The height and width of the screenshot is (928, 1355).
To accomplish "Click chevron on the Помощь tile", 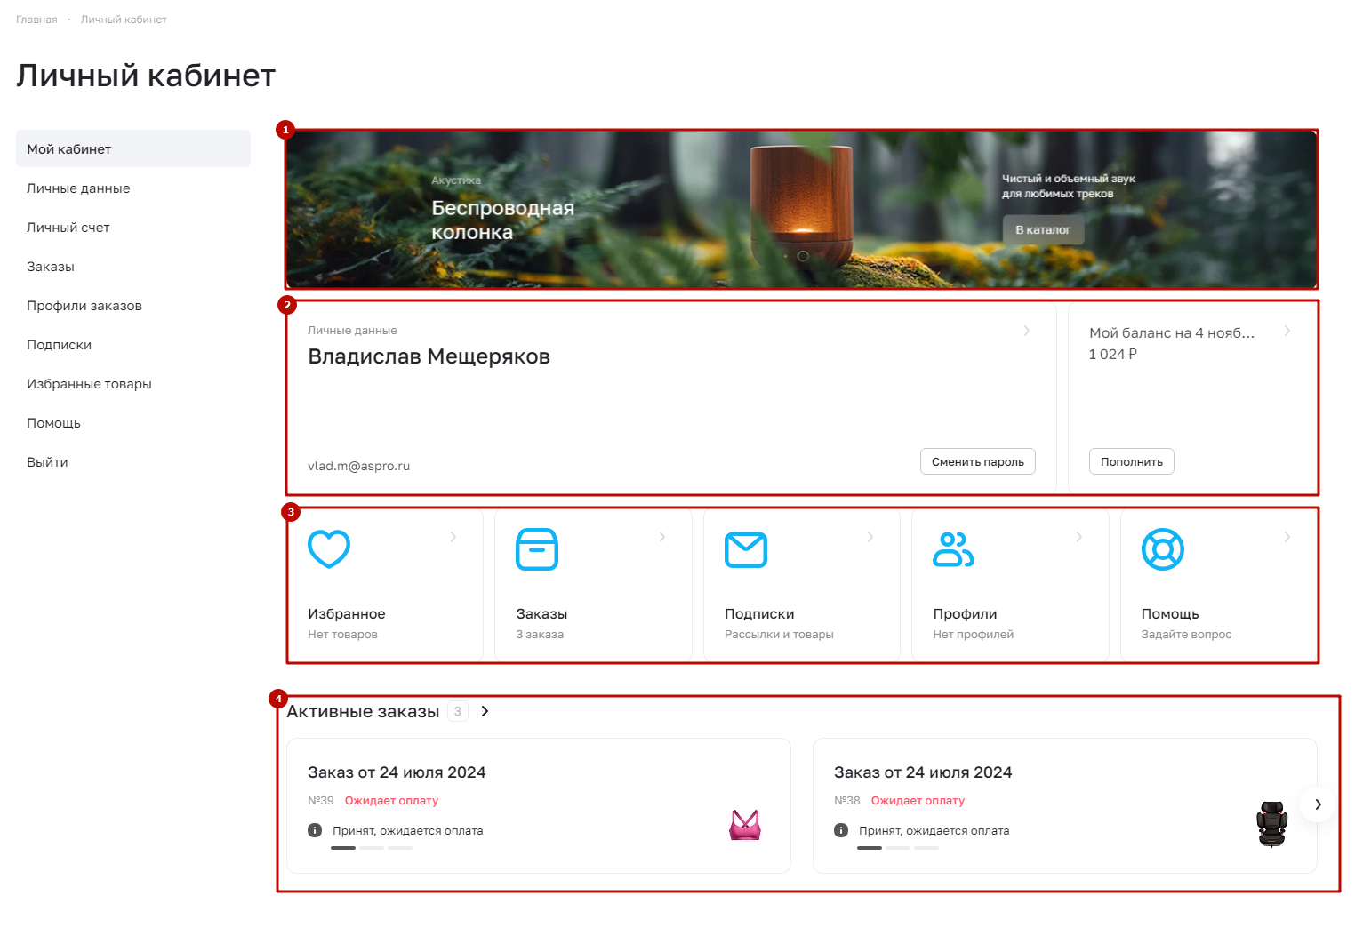I will (x=1287, y=537).
